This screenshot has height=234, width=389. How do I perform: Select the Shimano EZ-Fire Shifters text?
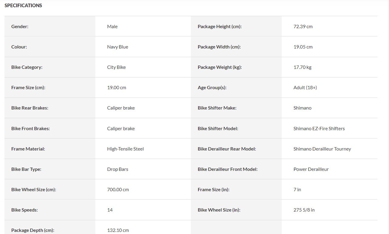[x=319, y=128]
